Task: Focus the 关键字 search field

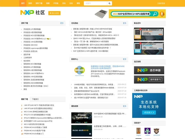Action: point(95,3)
